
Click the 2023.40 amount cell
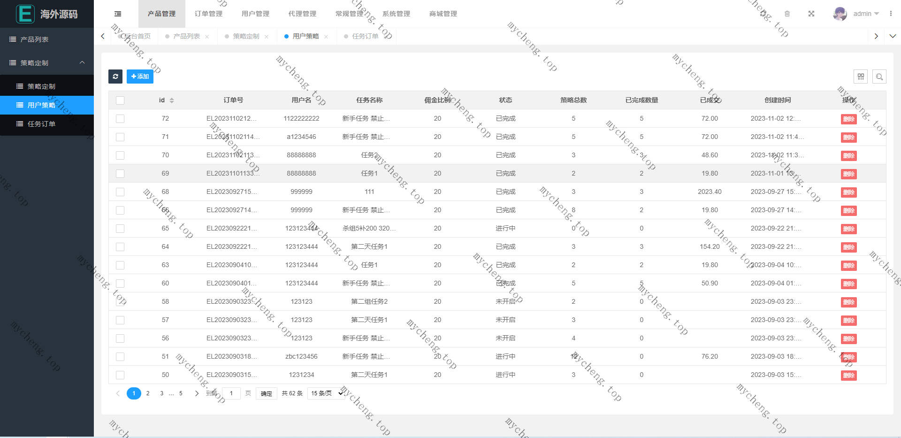(710, 192)
